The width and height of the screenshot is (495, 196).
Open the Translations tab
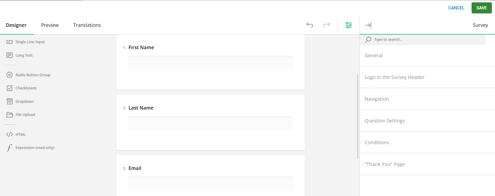[x=87, y=25]
